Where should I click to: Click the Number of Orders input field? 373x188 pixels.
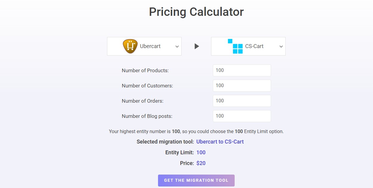pyautogui.click(x=242, y=101)
